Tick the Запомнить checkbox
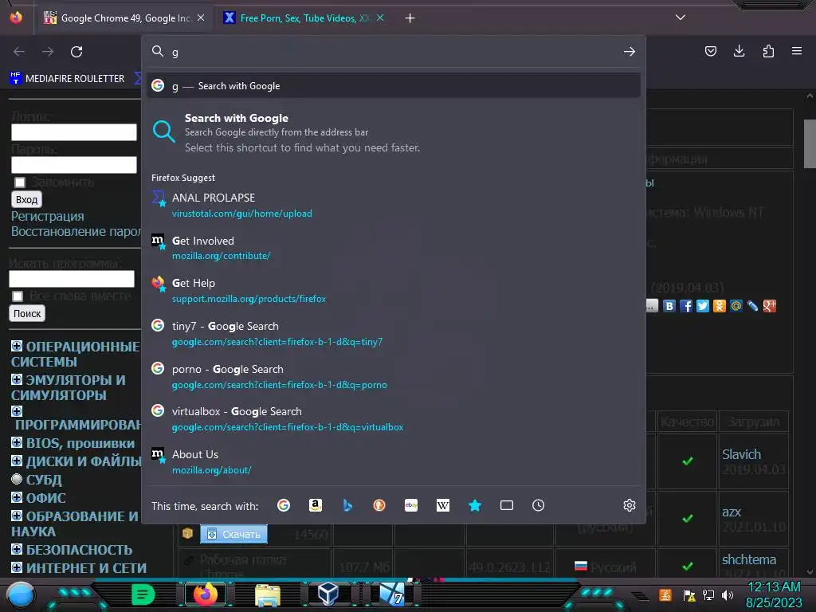The image size is (816, 612). 20,182
